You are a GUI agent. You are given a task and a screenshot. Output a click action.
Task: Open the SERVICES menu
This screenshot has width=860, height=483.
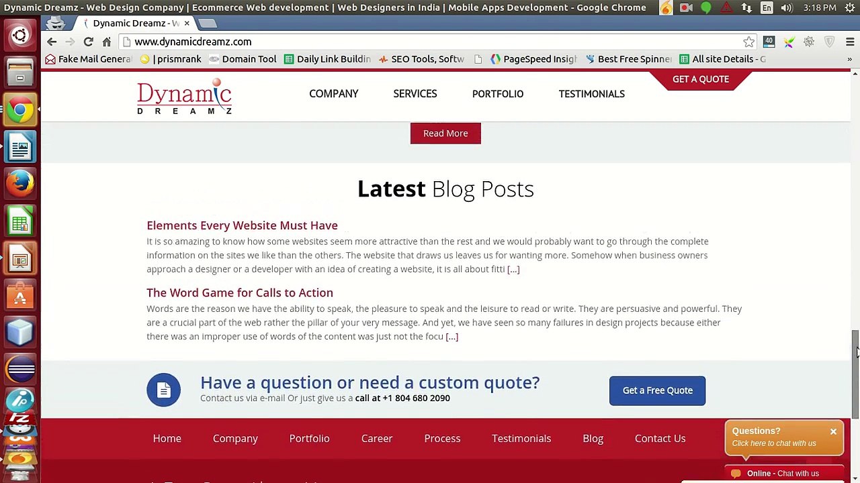[415, 94]
